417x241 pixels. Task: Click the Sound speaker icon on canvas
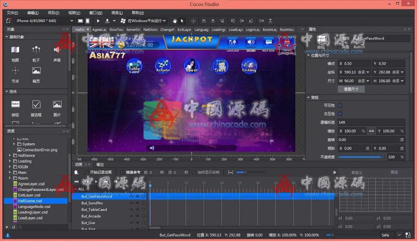click(x=250, y=42)
